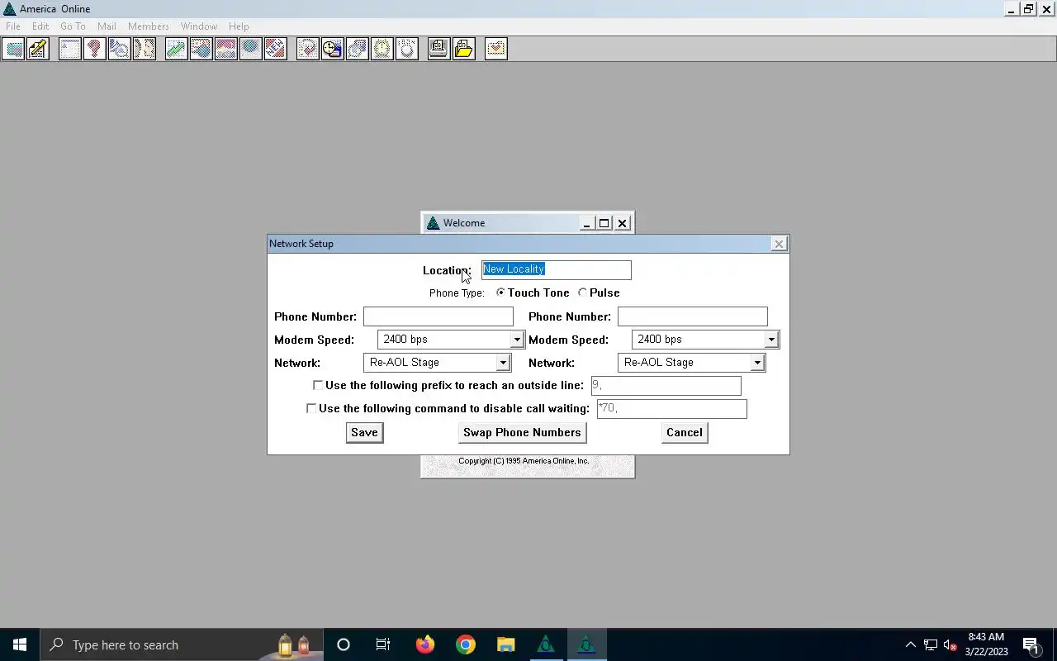Click the Save button
Image resolution: width=1057 pixels, height=661 pixels.
(364, 432)
